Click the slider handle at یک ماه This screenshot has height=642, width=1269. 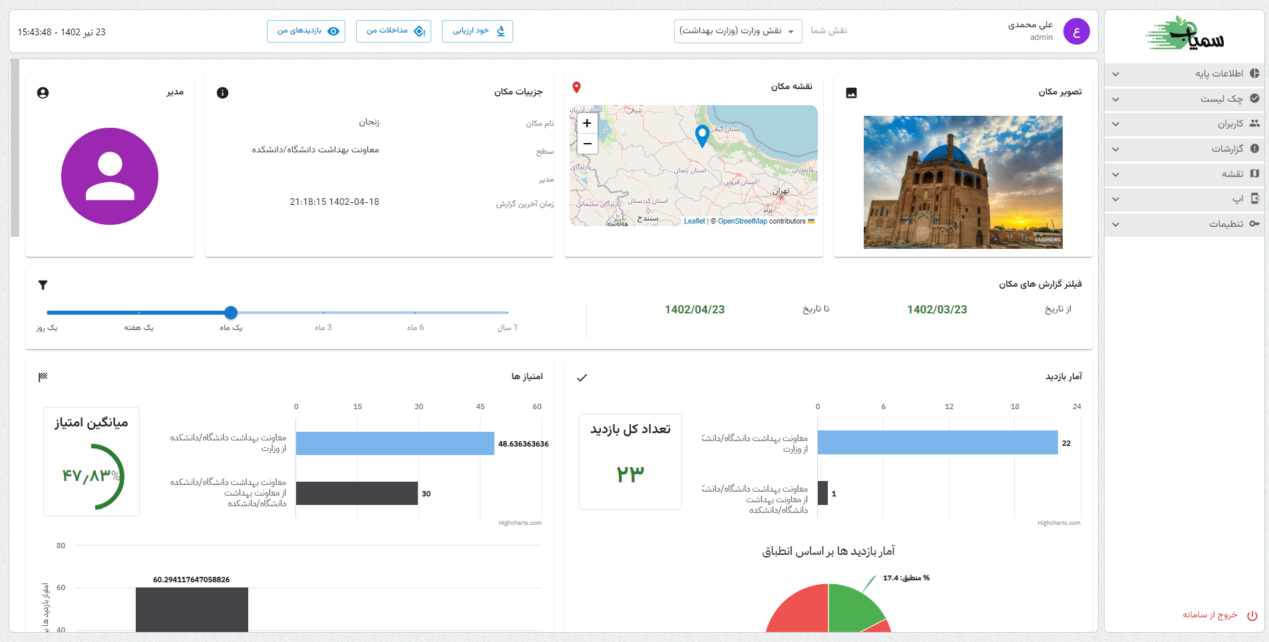[x=231, y=313]
